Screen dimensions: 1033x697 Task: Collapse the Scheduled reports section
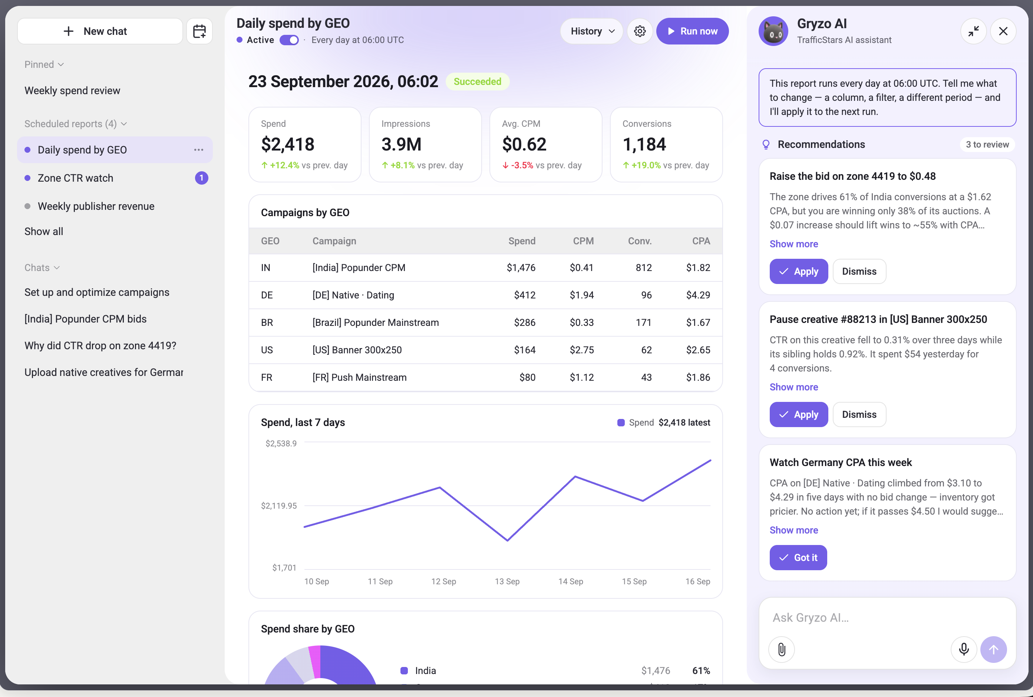click(76, 123)
